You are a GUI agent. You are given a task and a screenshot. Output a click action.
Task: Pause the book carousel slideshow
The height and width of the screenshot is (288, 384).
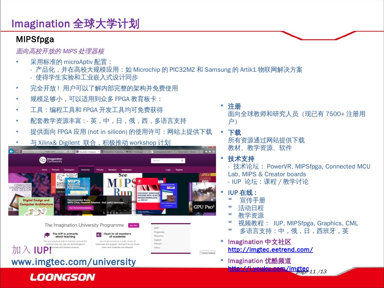coord(121,213)
